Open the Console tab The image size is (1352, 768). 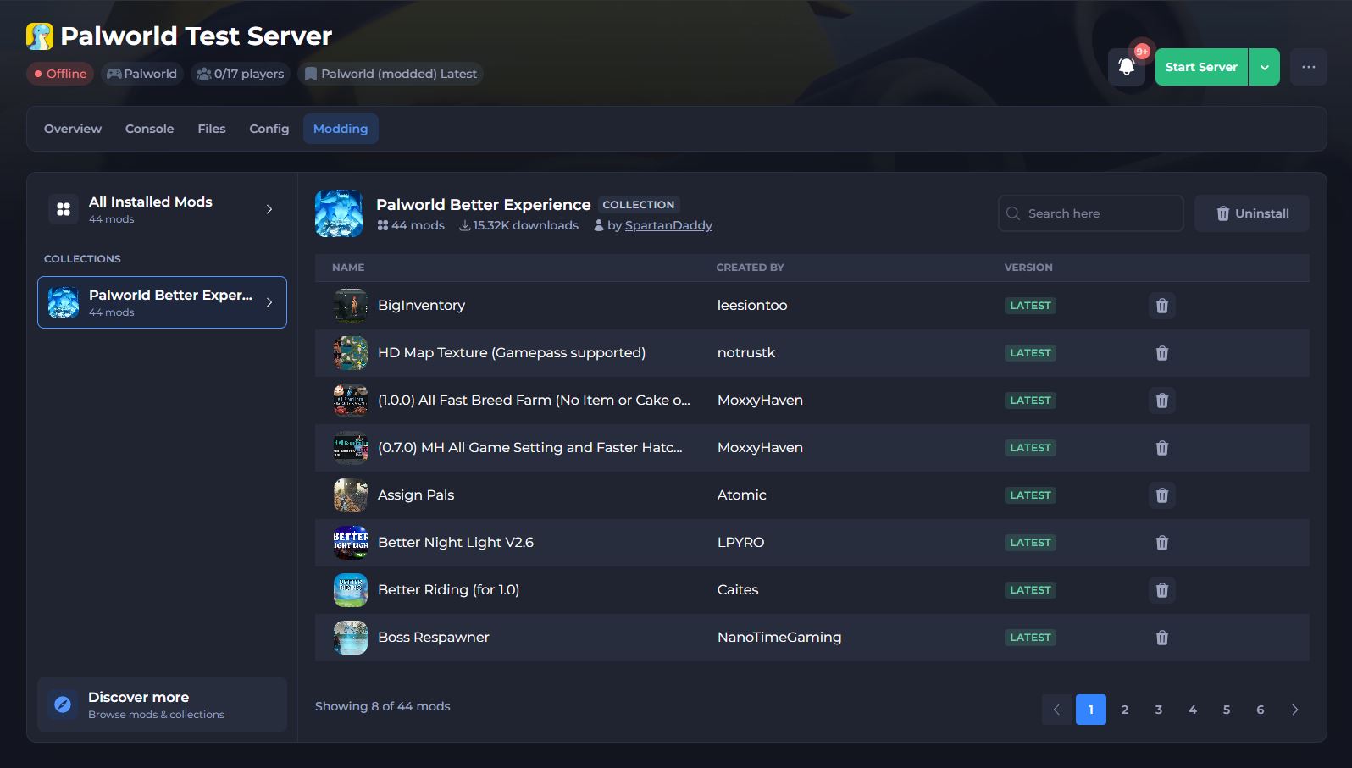point(150,129)
